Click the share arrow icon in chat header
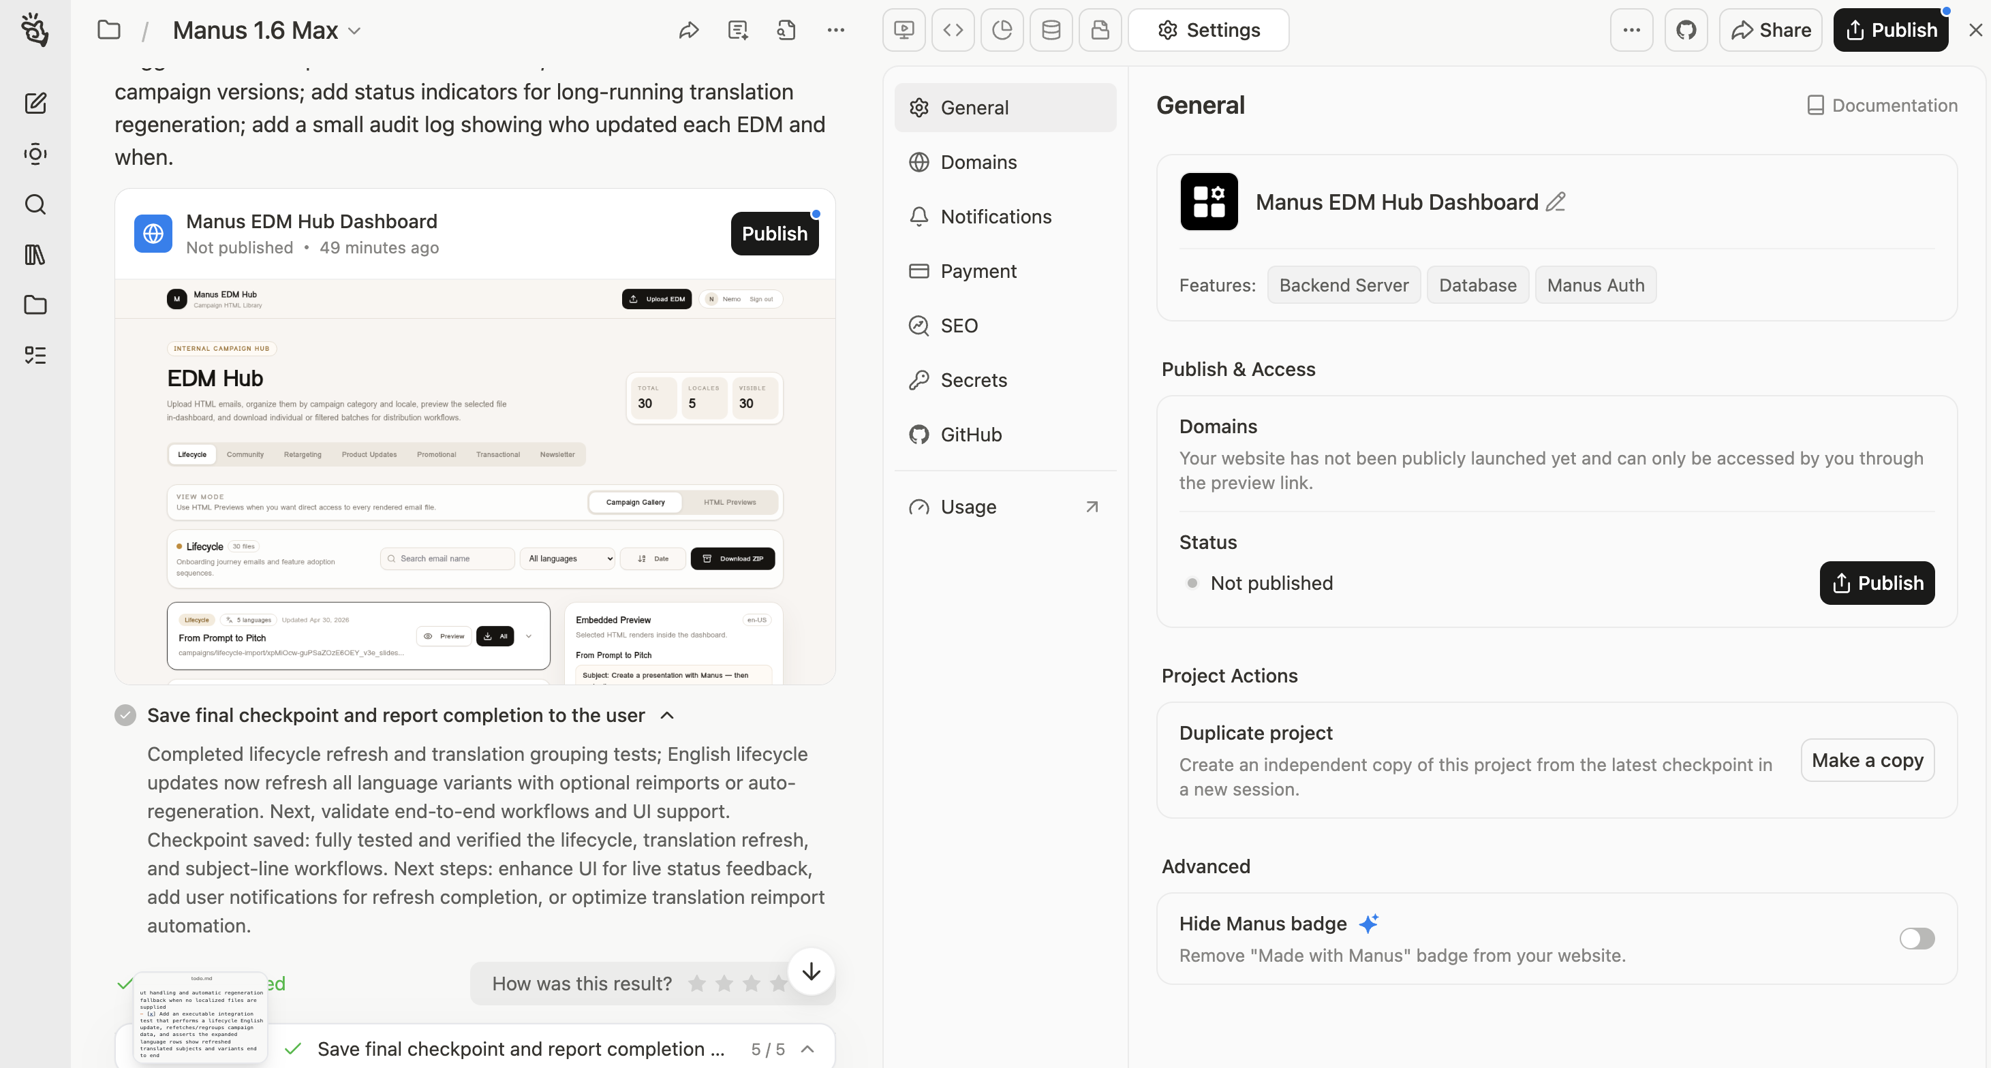Viewport: 1991px width, 1068px height. pos(689,30)
